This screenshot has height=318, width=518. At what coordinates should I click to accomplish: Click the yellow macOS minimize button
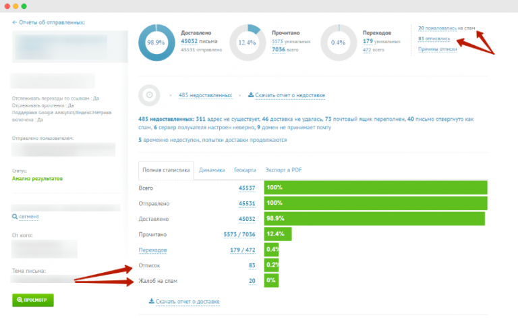click(16, 6)
